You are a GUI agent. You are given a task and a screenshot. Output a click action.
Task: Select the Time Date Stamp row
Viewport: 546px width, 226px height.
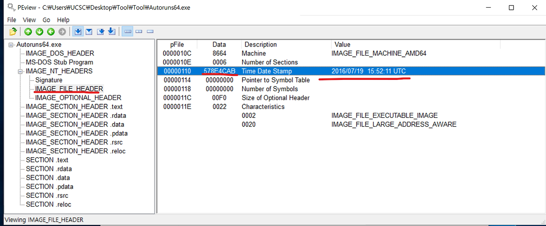351,71
